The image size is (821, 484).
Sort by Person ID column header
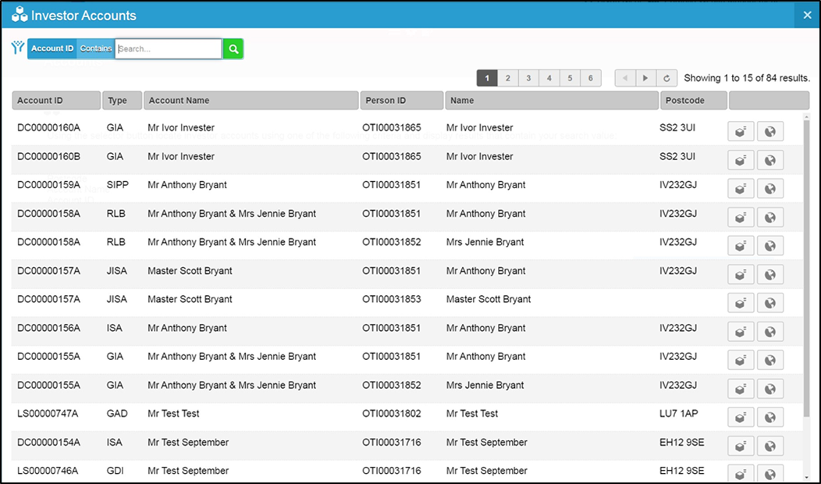402,101
